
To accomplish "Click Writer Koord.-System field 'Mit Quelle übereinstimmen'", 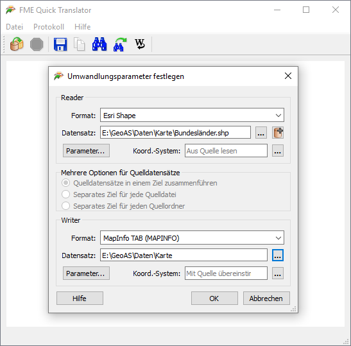I will pos(226,273).
